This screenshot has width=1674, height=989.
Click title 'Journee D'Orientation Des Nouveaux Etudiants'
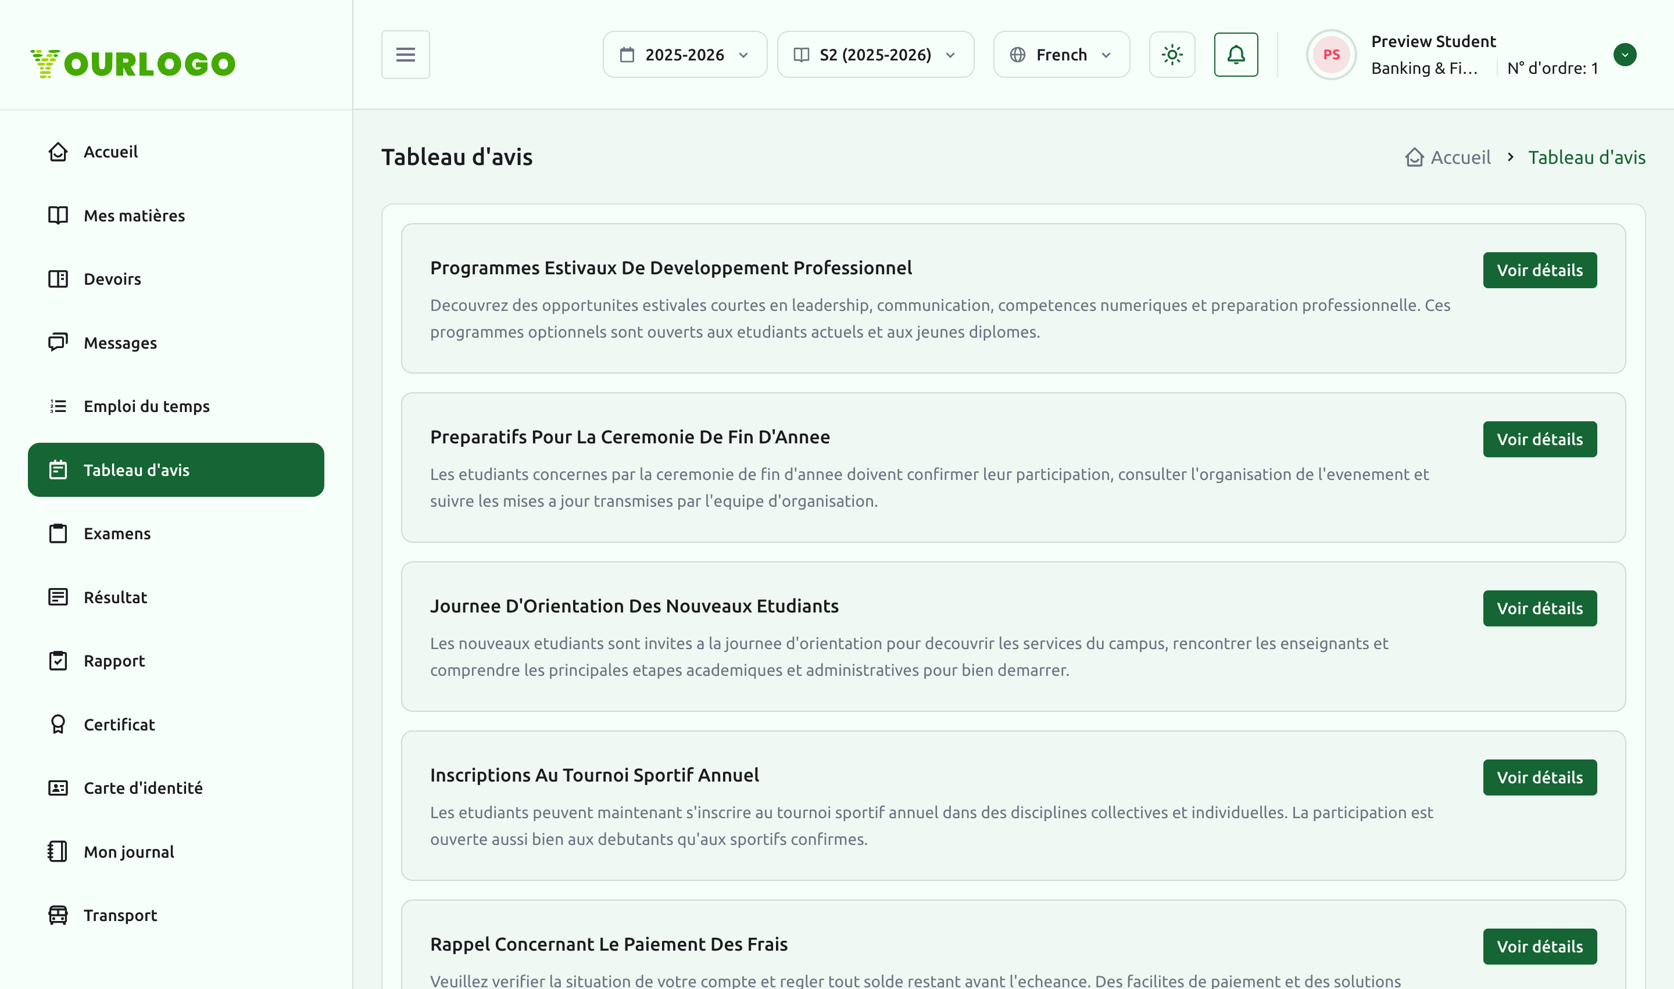634,606
